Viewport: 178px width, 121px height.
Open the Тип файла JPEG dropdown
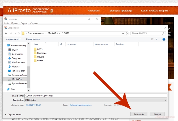95,100
